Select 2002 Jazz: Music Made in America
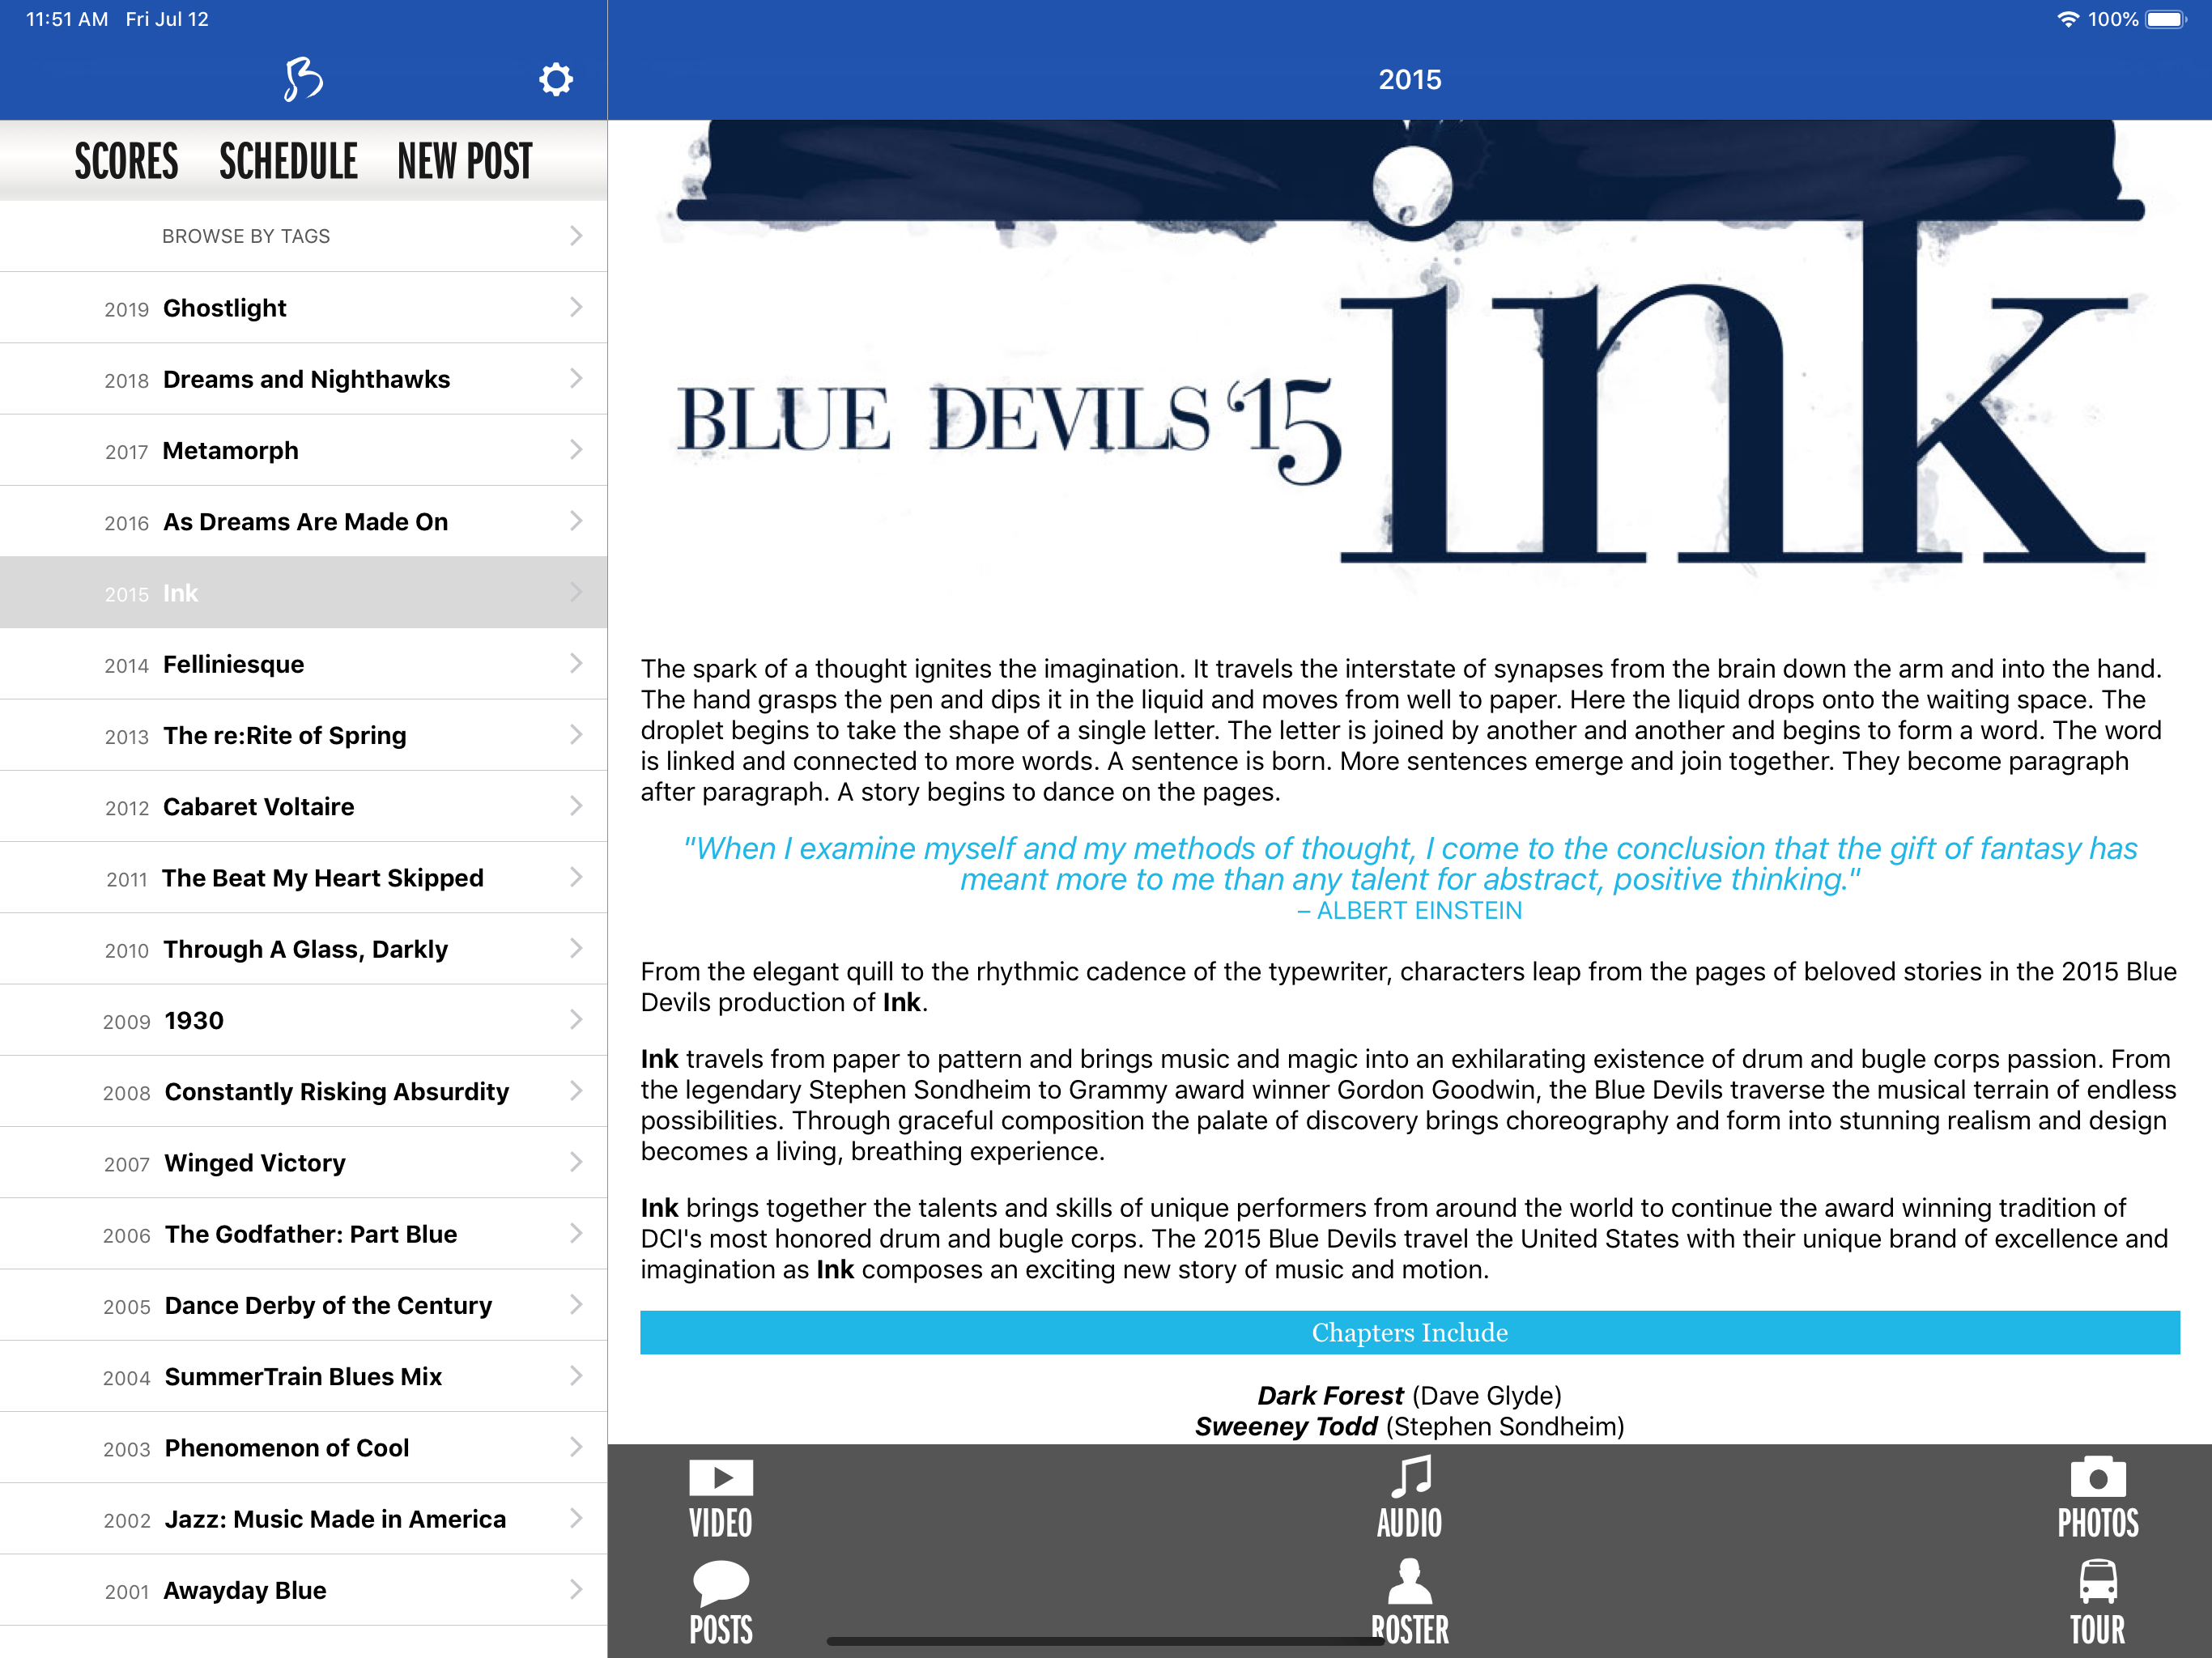This screenshot has width=2212, height=1658. pyautogui.click(x=303, y=1519)
